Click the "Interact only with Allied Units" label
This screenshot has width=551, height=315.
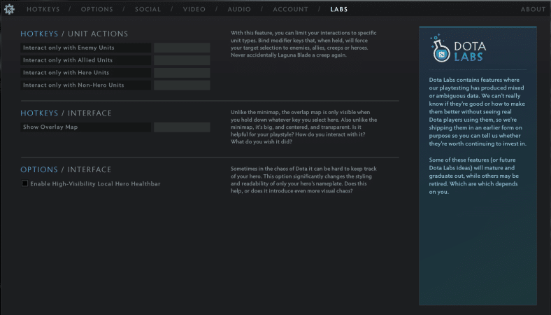68,60
